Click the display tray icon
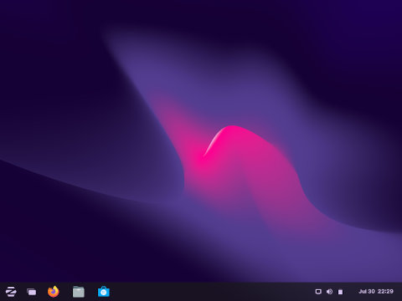Viewport: 402px width, 301px height. click(318, 292)
